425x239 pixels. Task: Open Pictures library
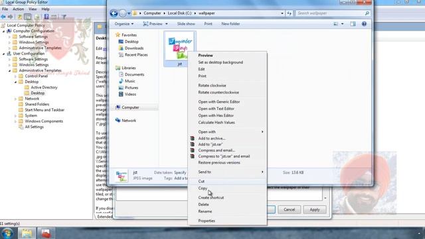131,88
